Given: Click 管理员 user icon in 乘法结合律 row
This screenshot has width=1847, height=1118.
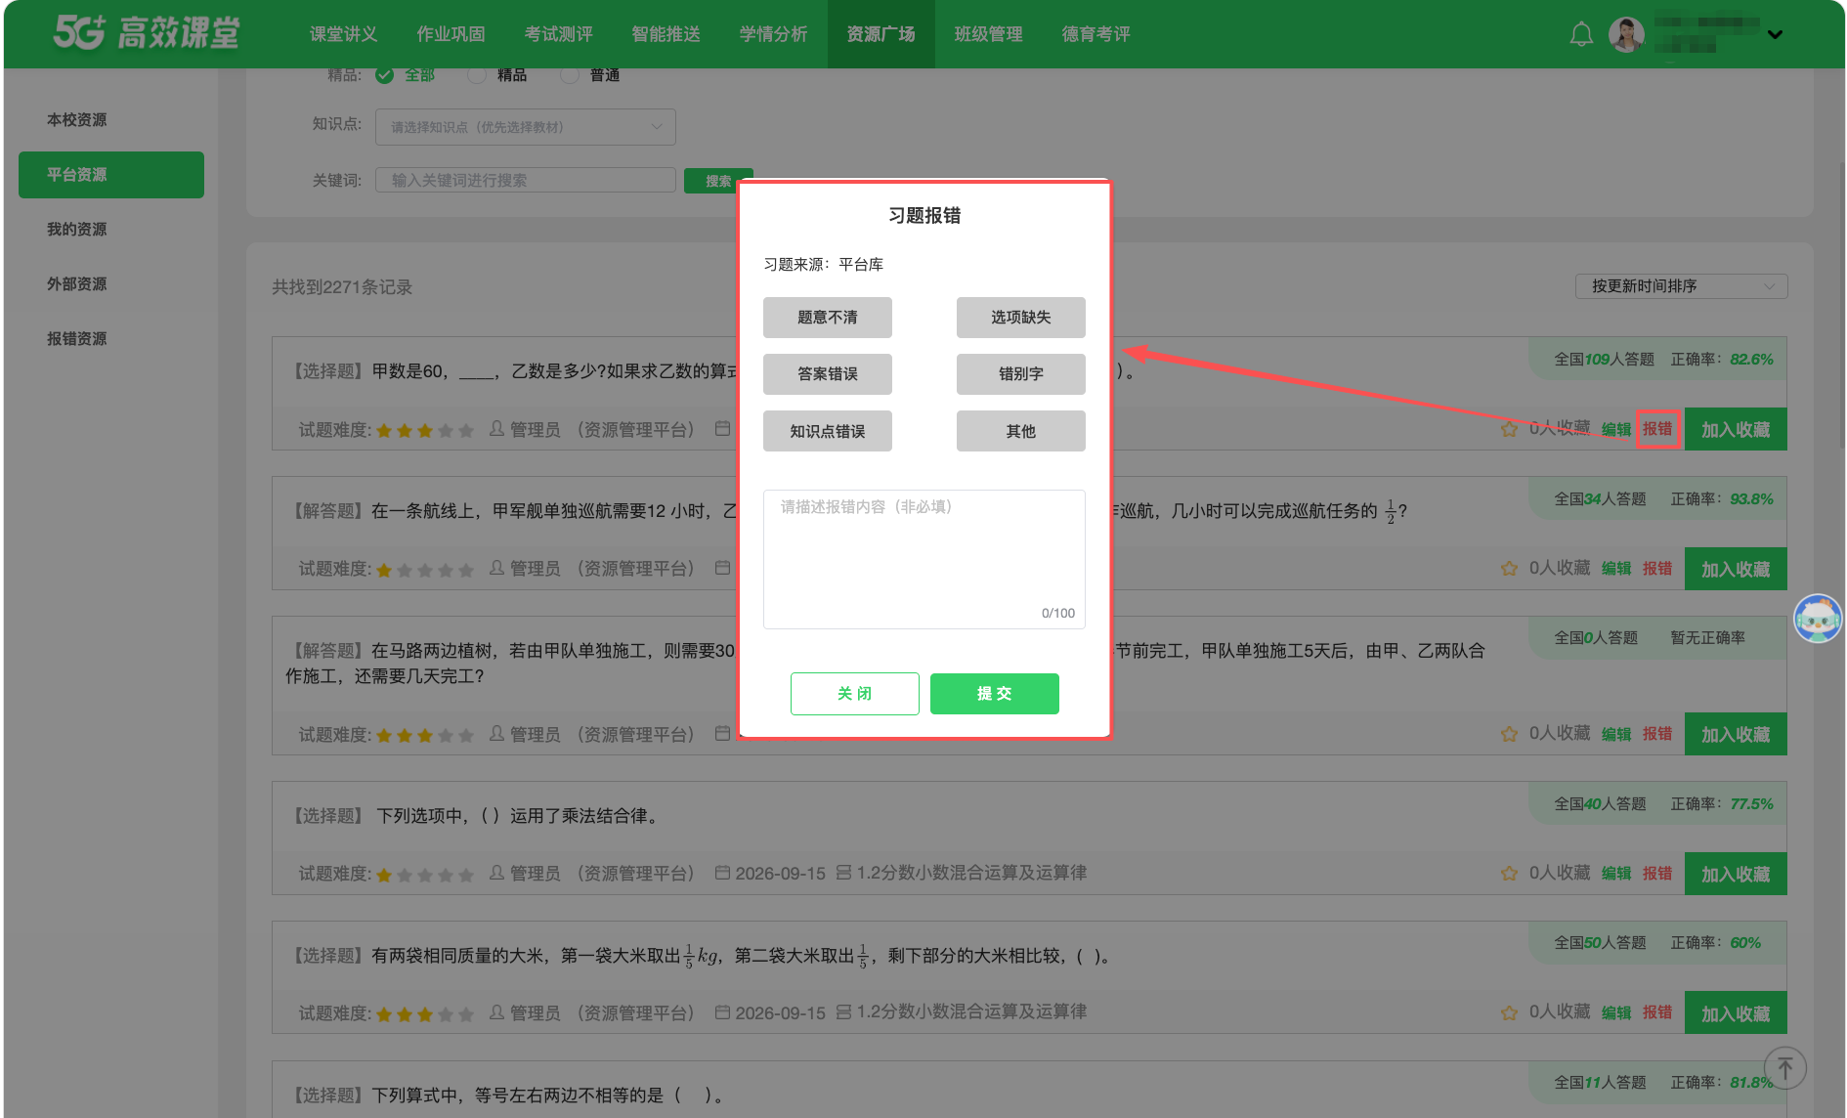Looking at the screenshot, I should (497, 873).
